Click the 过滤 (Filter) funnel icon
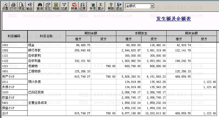Image resolution: width=219 pixels, height=118 pixels. 64,6
